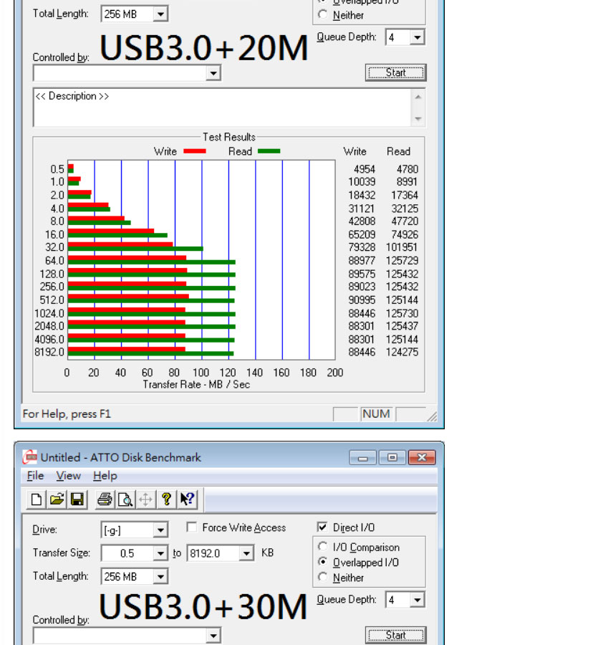Open the Drive [-g-] dropdown
This screenshot has height=645, width=598.
[160, 530]
